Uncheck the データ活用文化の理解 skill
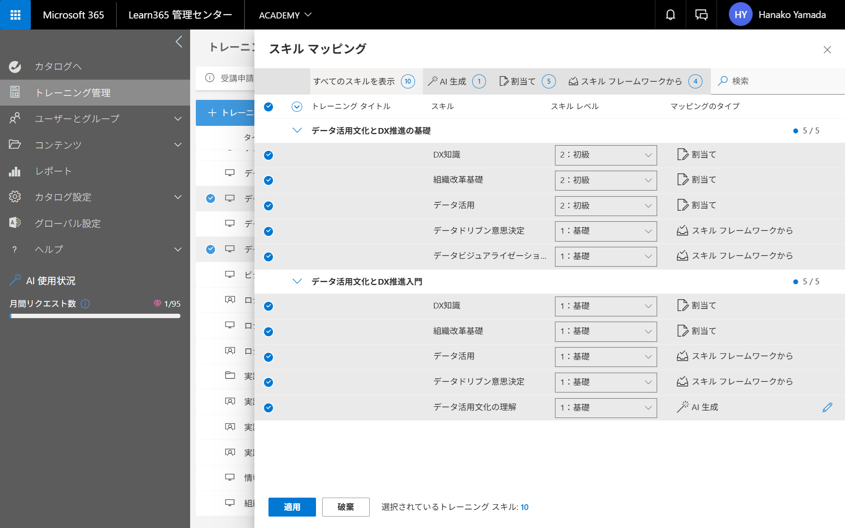 268,408
